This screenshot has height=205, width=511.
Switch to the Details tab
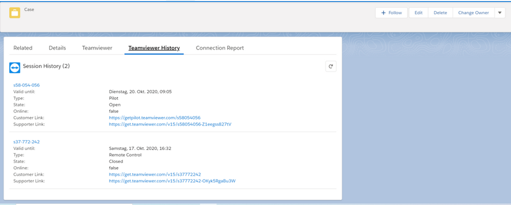click(57, 48)
